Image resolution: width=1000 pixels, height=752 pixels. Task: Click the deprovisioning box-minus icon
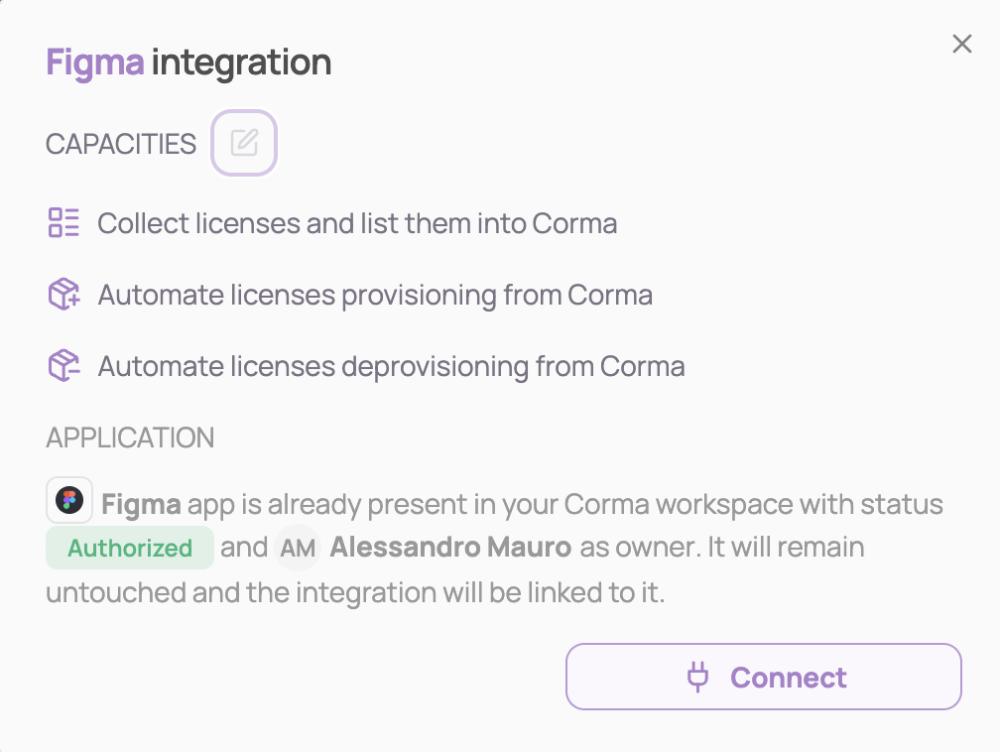click(63, 366)
